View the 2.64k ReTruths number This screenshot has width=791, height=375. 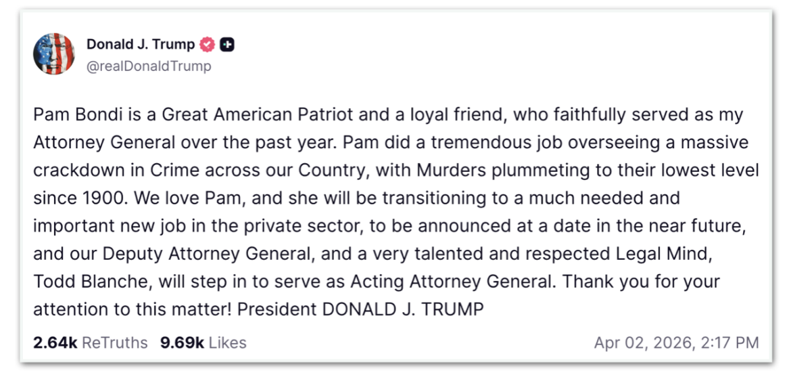[x=55, y=343]
